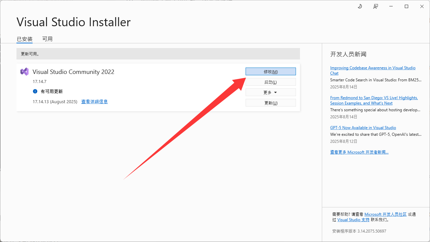Toggle the dark theme moon icon
Image resolution: width=430 pixels, height=242 pixels.
360,6
